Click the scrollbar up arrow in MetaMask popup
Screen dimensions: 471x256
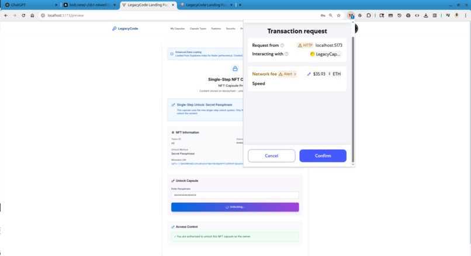coord(352,23)
